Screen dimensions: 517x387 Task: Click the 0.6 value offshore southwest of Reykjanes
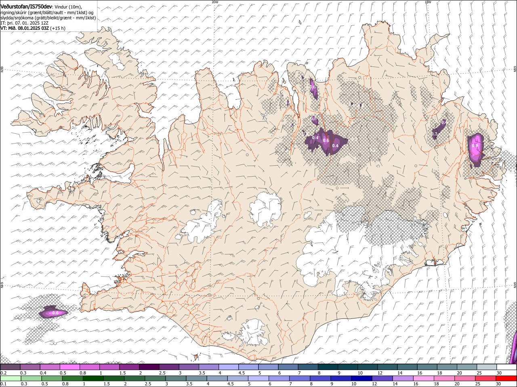pyautogui.click(x=56, y=313)
